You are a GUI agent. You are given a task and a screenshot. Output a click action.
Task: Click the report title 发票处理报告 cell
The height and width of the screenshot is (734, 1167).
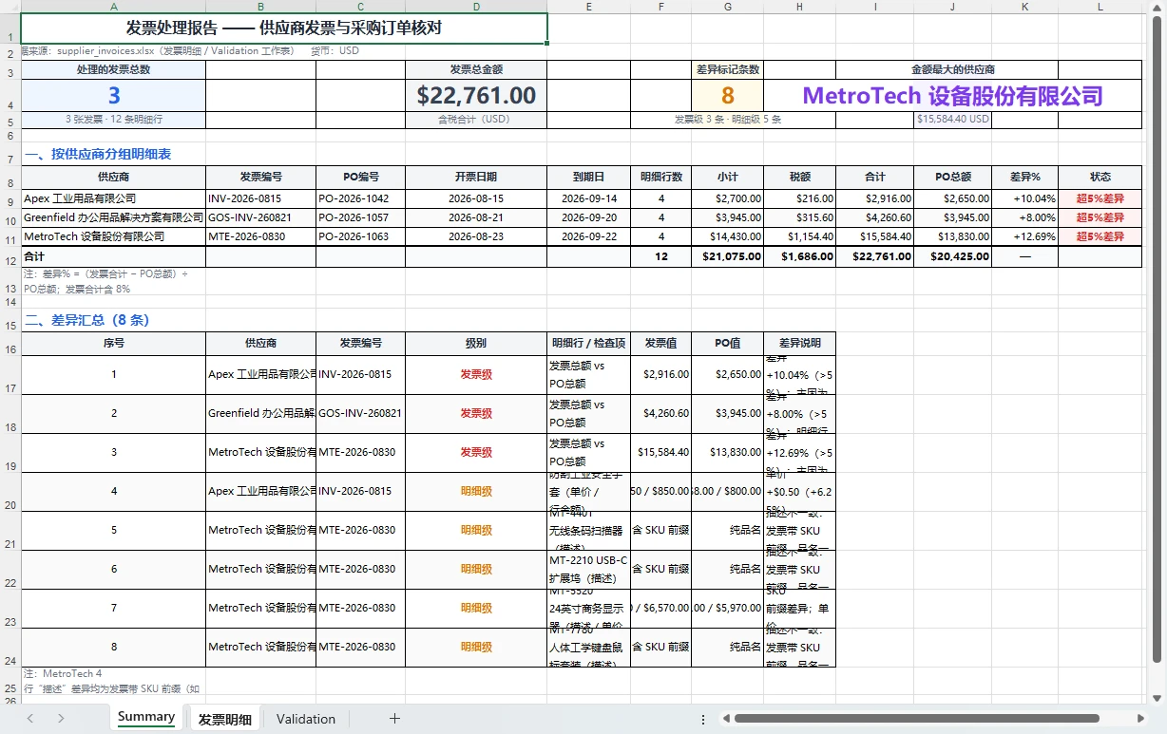click(284, 28)
